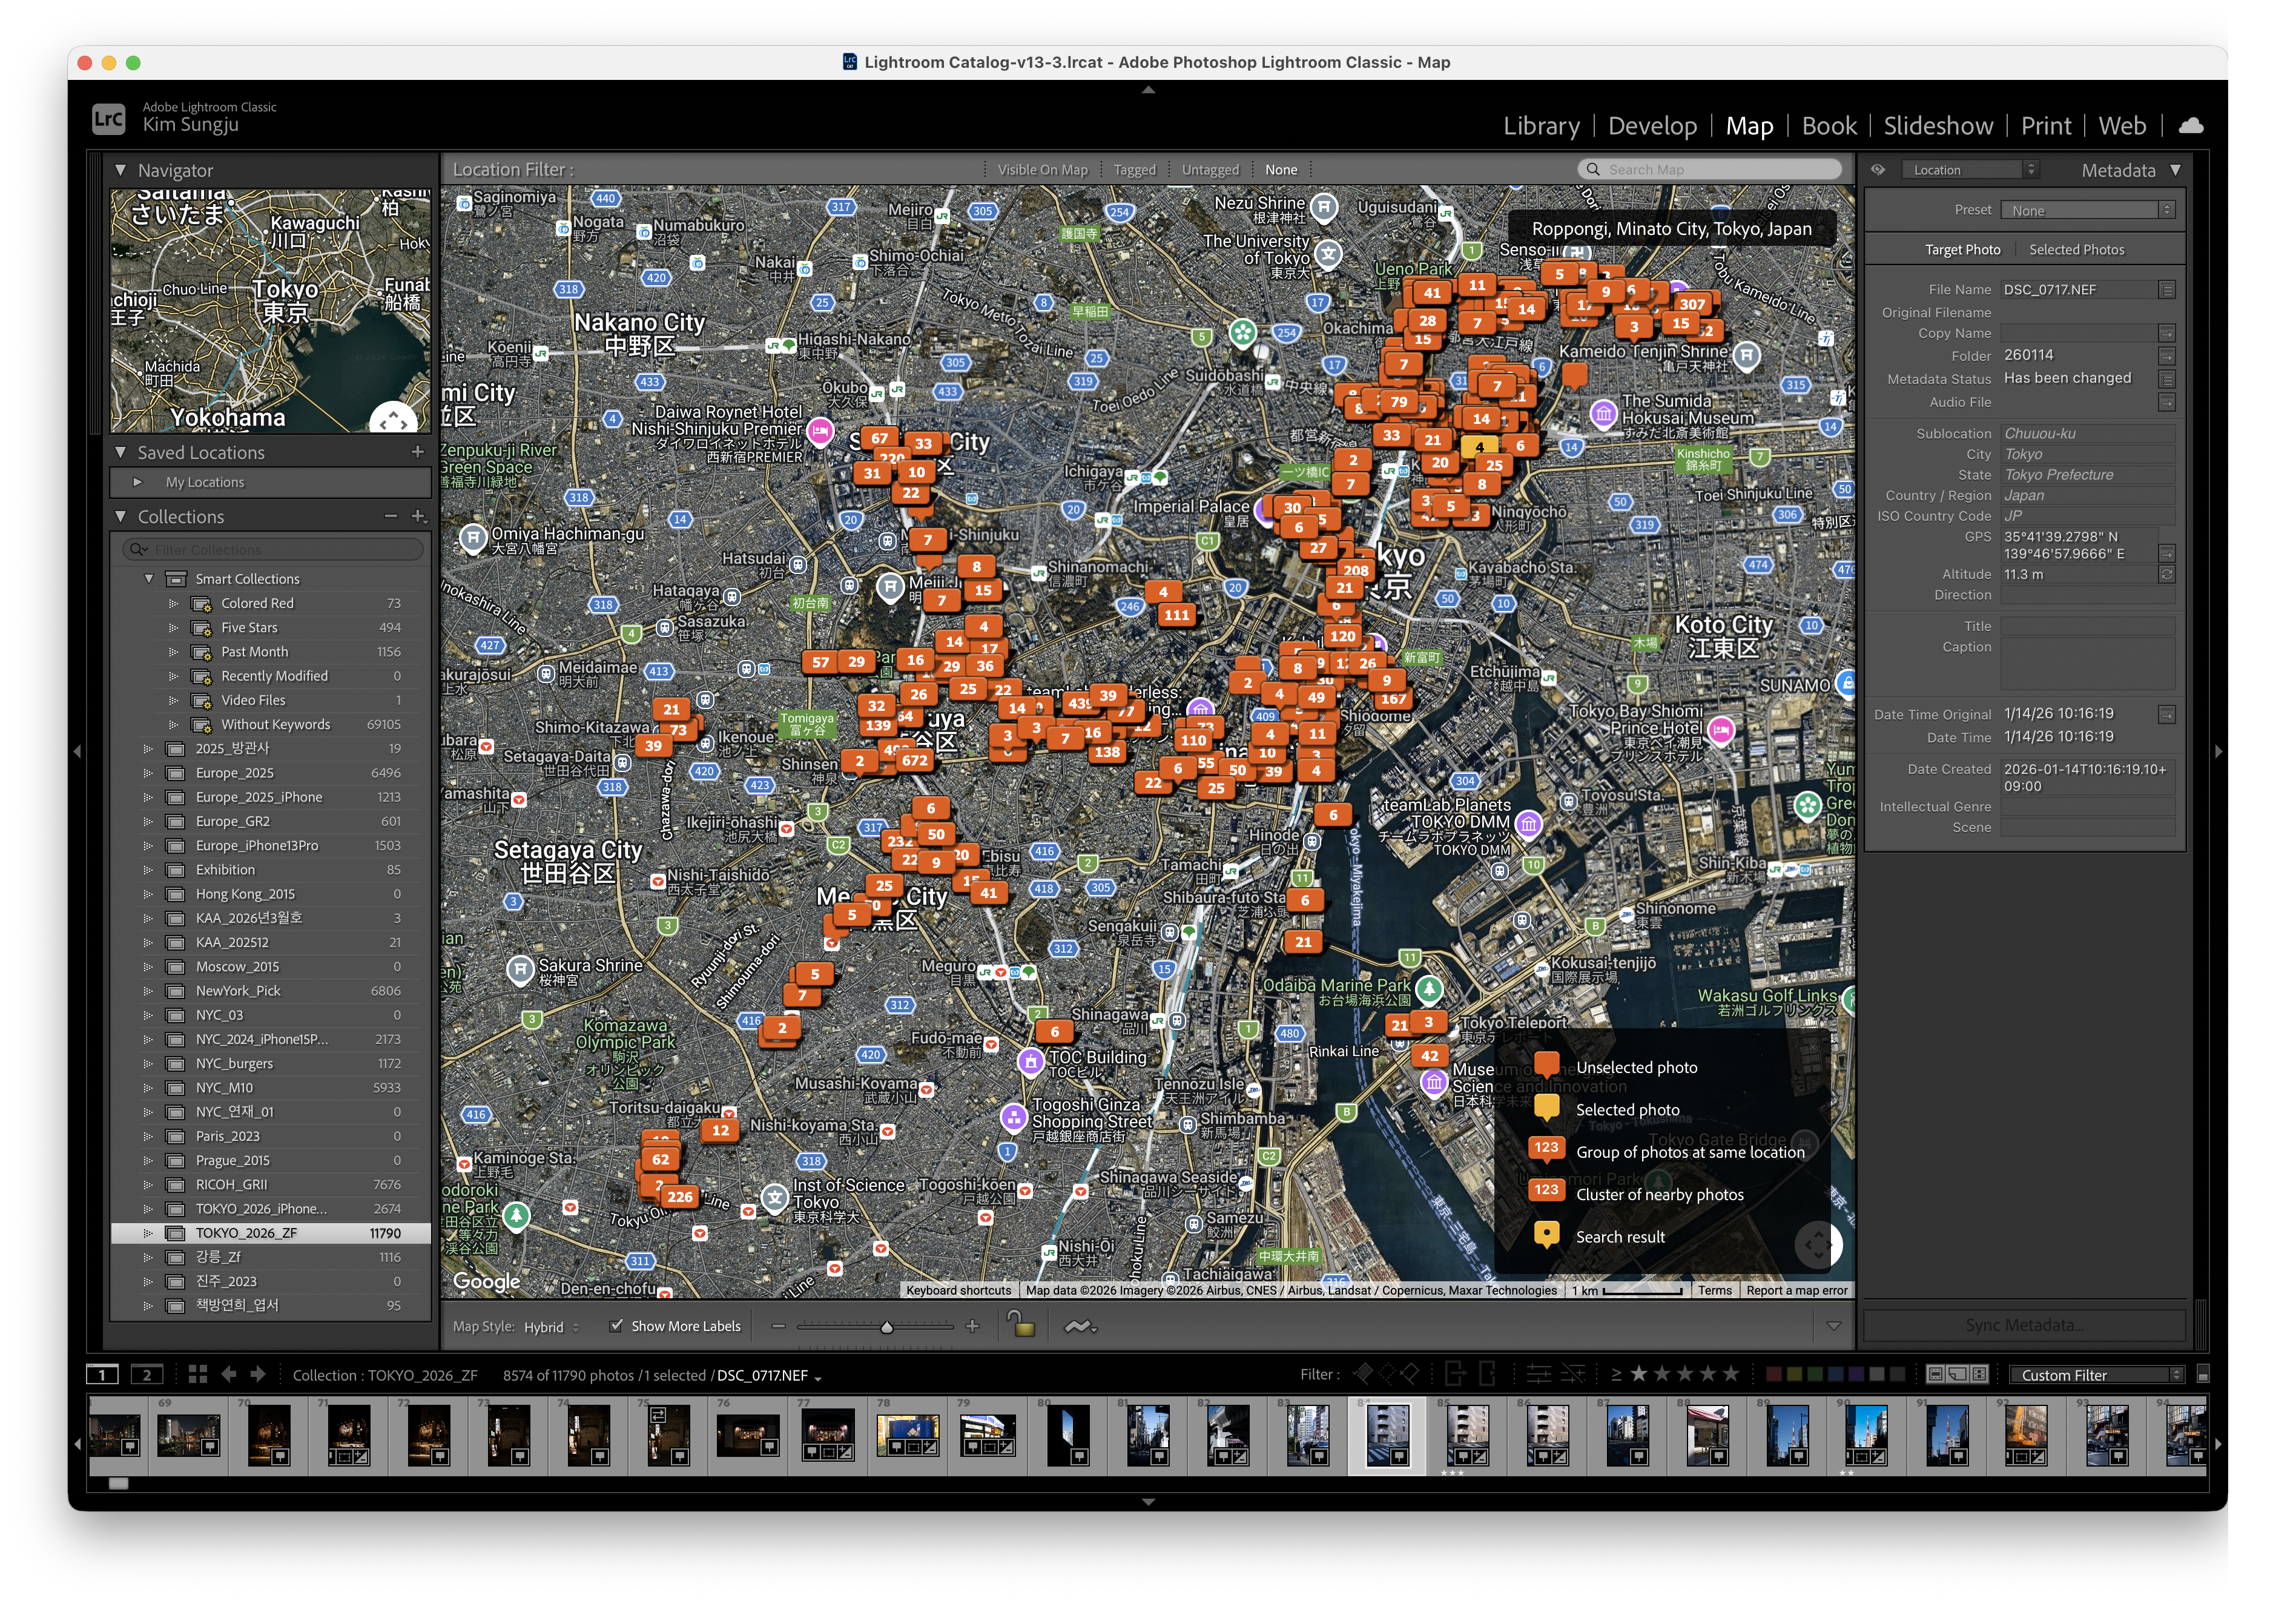Switch to the Book module
The width and height of the screenshot is (2296, 1601).
[x=1828, y=126]
